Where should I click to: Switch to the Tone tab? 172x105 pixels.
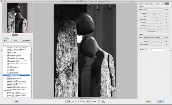point(146,4)
